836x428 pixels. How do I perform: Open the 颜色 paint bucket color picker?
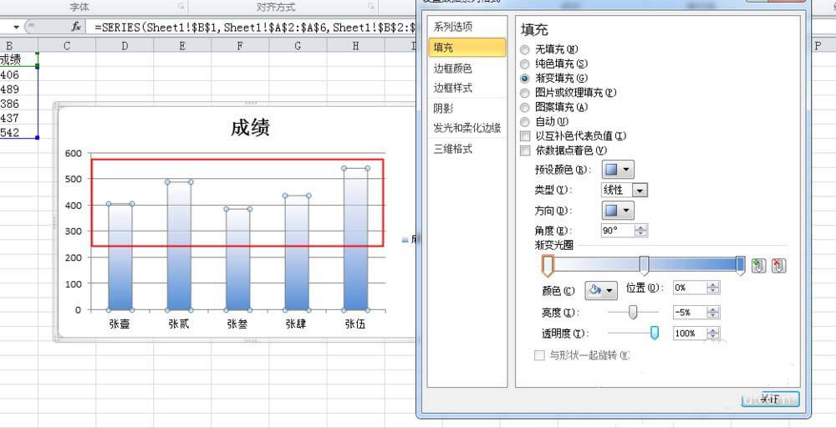601,290
